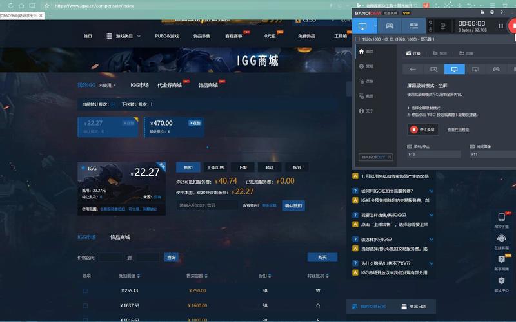Tick the checkbox for the ¥1637.53 row

coord(84,305)
